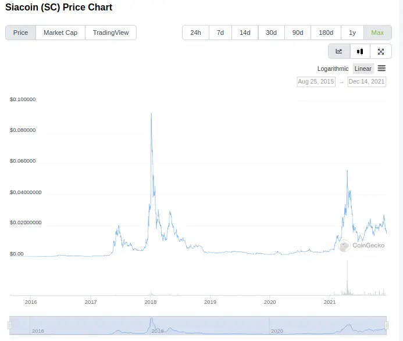
Task: Click the 2021 x-axis label
Action: [x=330, y=302]
